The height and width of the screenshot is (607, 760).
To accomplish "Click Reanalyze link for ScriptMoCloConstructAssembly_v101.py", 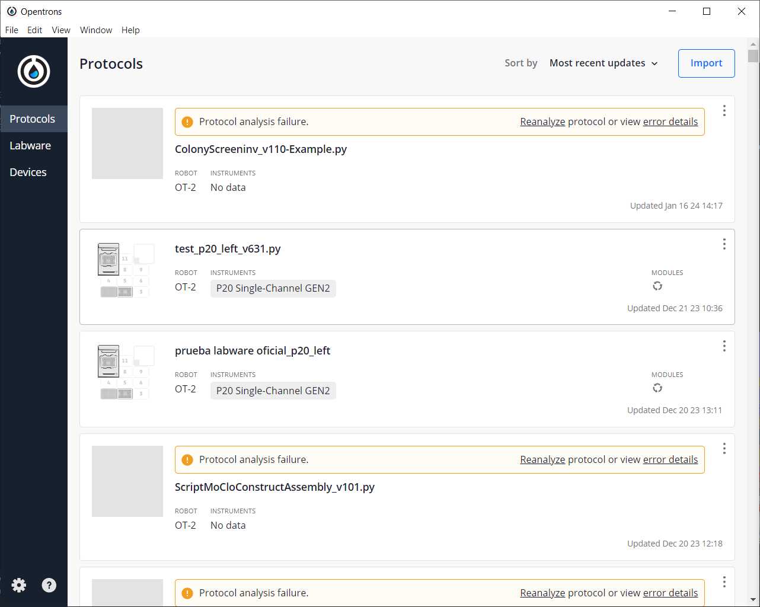I will pos(542,459).
